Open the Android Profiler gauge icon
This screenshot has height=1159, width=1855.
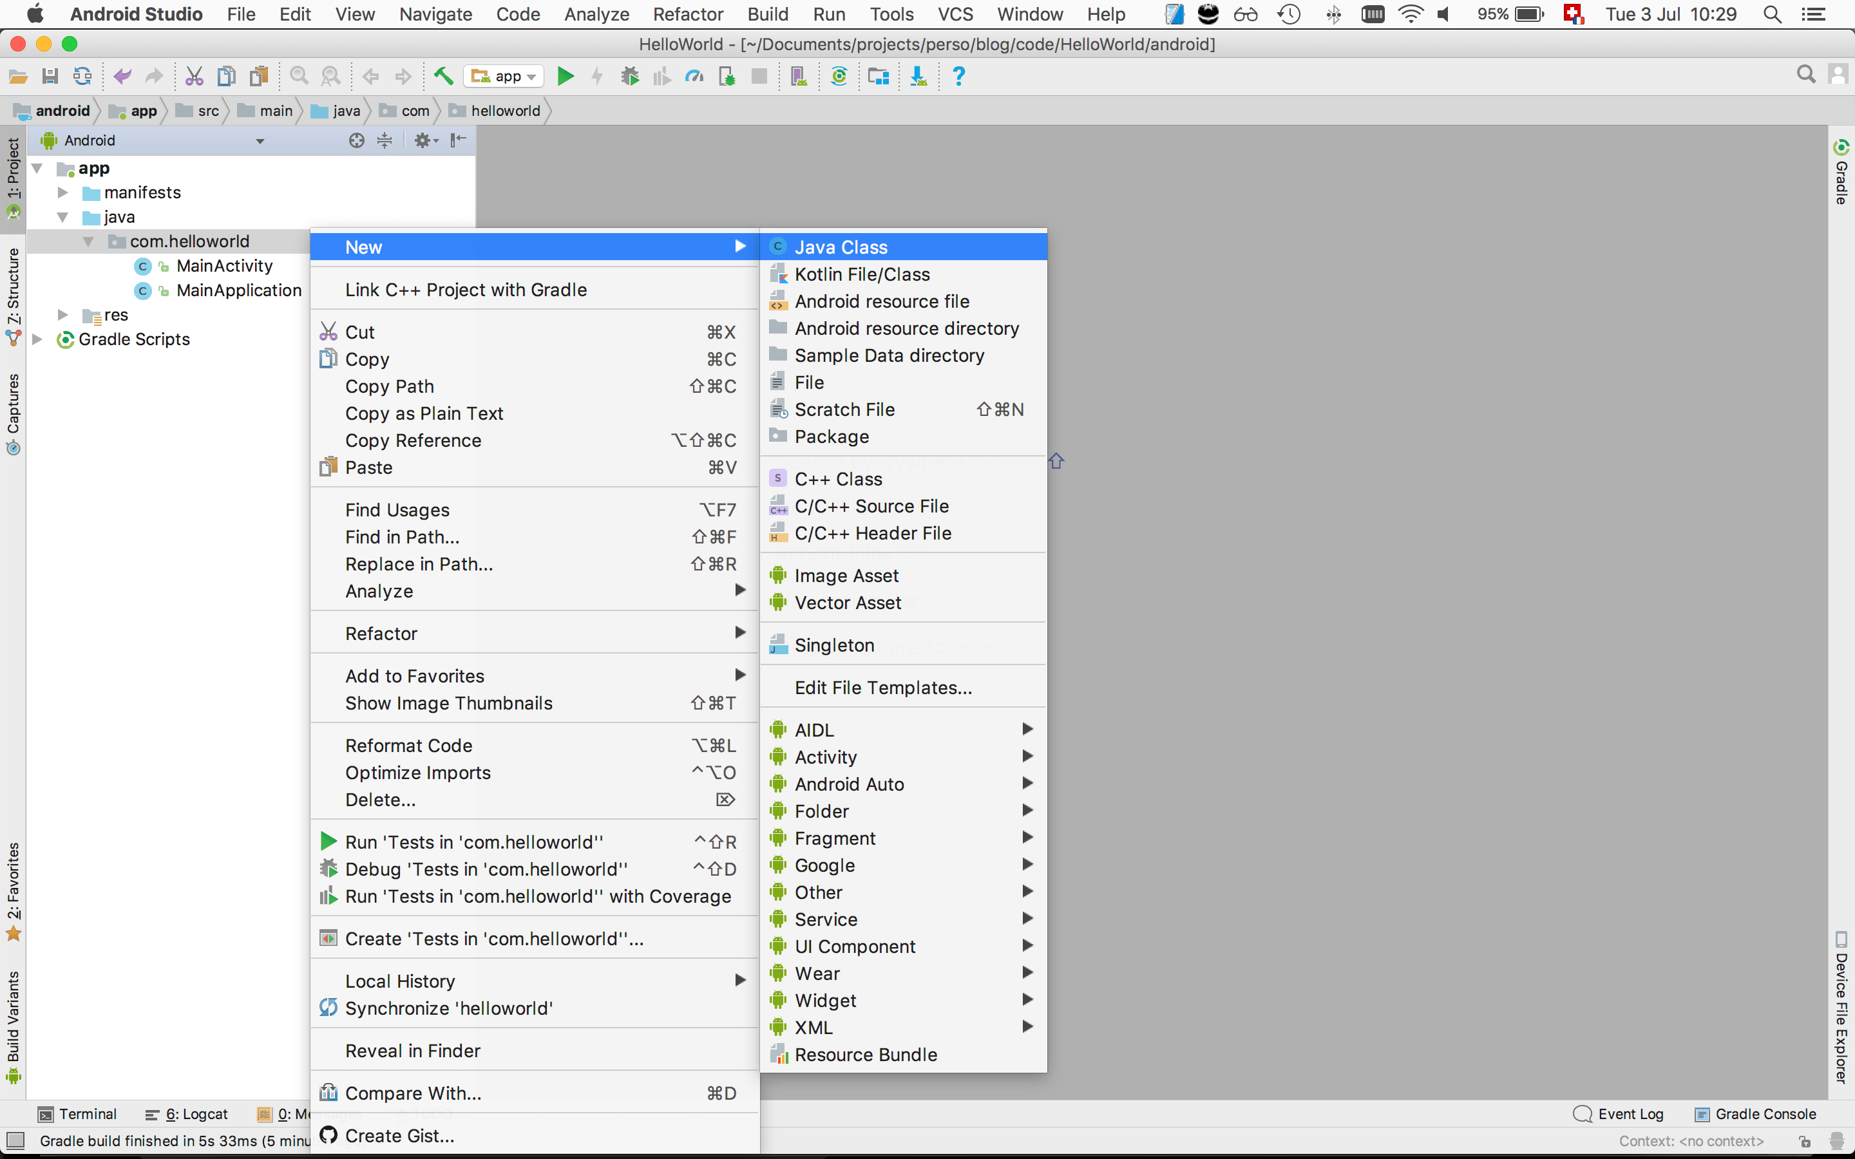tap(694, 76)
